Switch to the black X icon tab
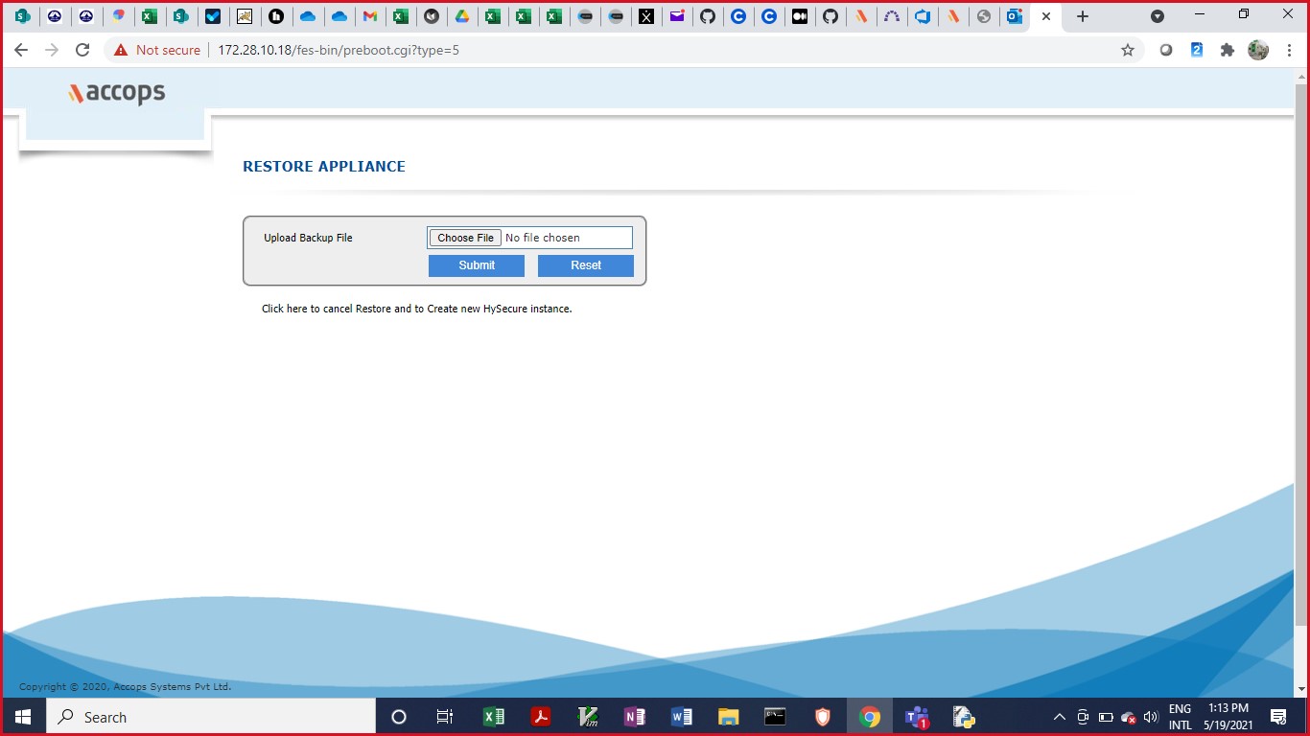Viewport: 1310px width, 736px height. tap(646, 16)
